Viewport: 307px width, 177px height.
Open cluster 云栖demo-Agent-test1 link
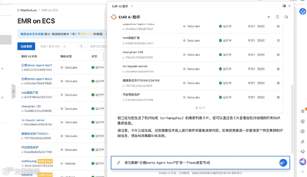tap(37, 65)
